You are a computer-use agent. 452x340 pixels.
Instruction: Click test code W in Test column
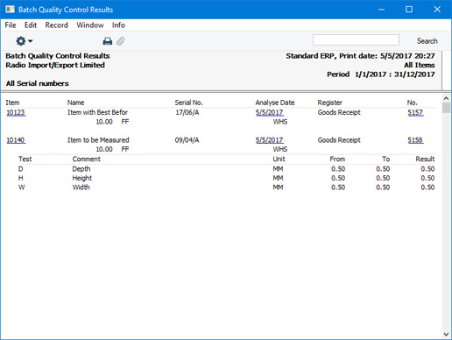click(x=22, y=188)
